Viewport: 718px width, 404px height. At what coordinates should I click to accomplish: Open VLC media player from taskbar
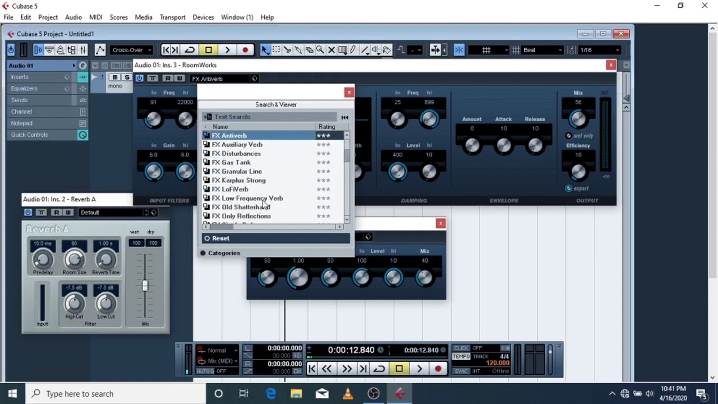348,393
